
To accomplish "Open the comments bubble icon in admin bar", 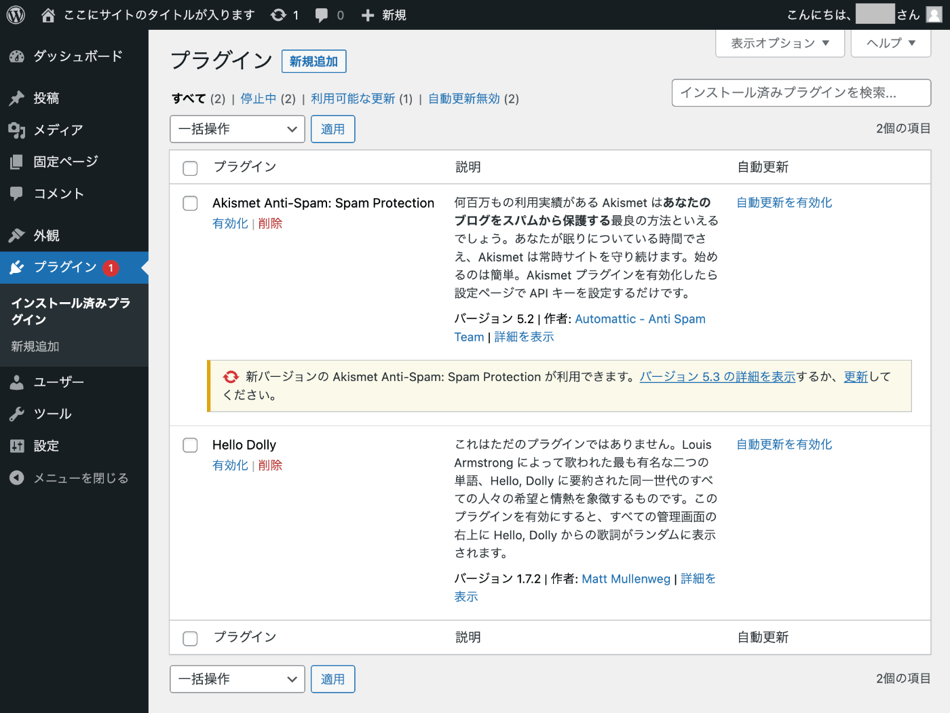I will (322, 15).
